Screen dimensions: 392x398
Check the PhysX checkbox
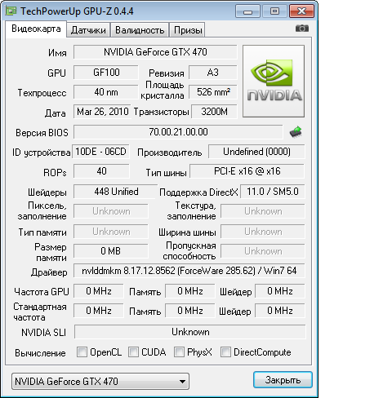point(179,352)
